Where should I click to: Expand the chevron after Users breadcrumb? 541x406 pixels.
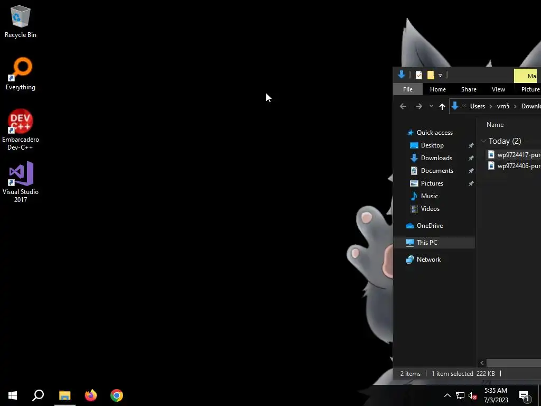coord(491,106)
